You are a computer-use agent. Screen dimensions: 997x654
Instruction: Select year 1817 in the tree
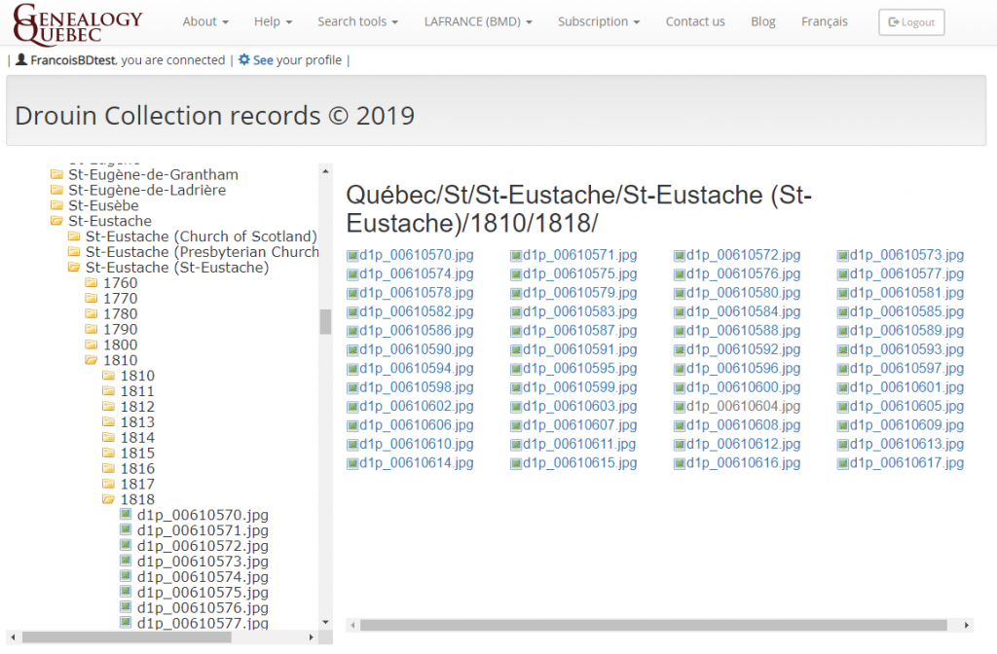coord(137,484)
